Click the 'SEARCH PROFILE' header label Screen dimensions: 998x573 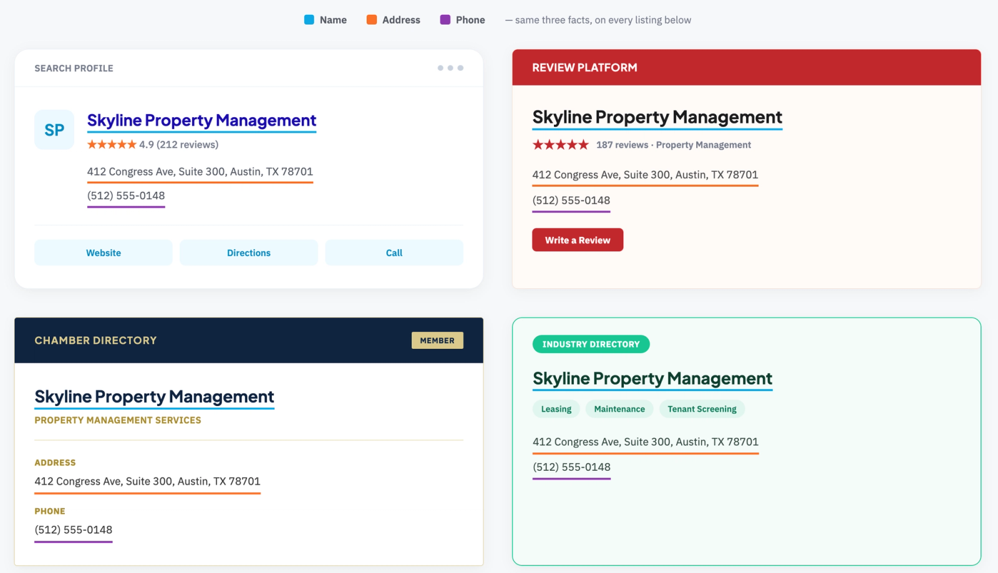pos(74,69)
